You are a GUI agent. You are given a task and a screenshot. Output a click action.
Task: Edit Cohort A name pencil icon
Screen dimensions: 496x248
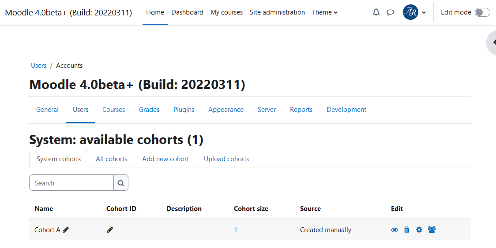click(x=66, y=229)
